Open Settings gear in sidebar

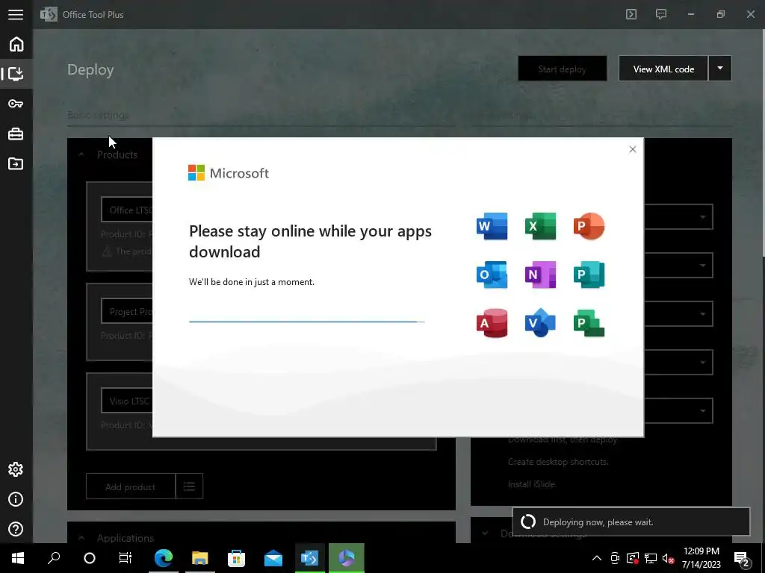click(16, 469)
